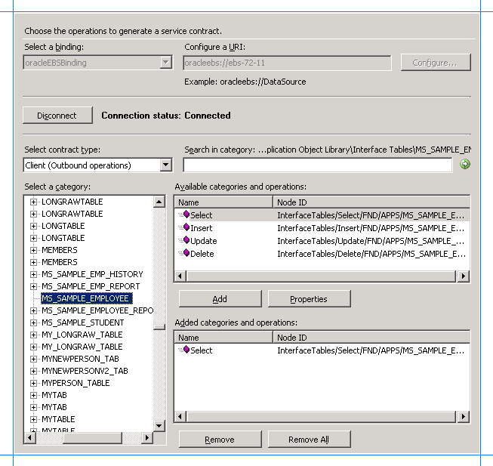Screen dimensions: 493x466
Task: Select MS_SAMPLE_EMPLOYEE in category tree
Action: pyautogui.click(x=87, y=298)
